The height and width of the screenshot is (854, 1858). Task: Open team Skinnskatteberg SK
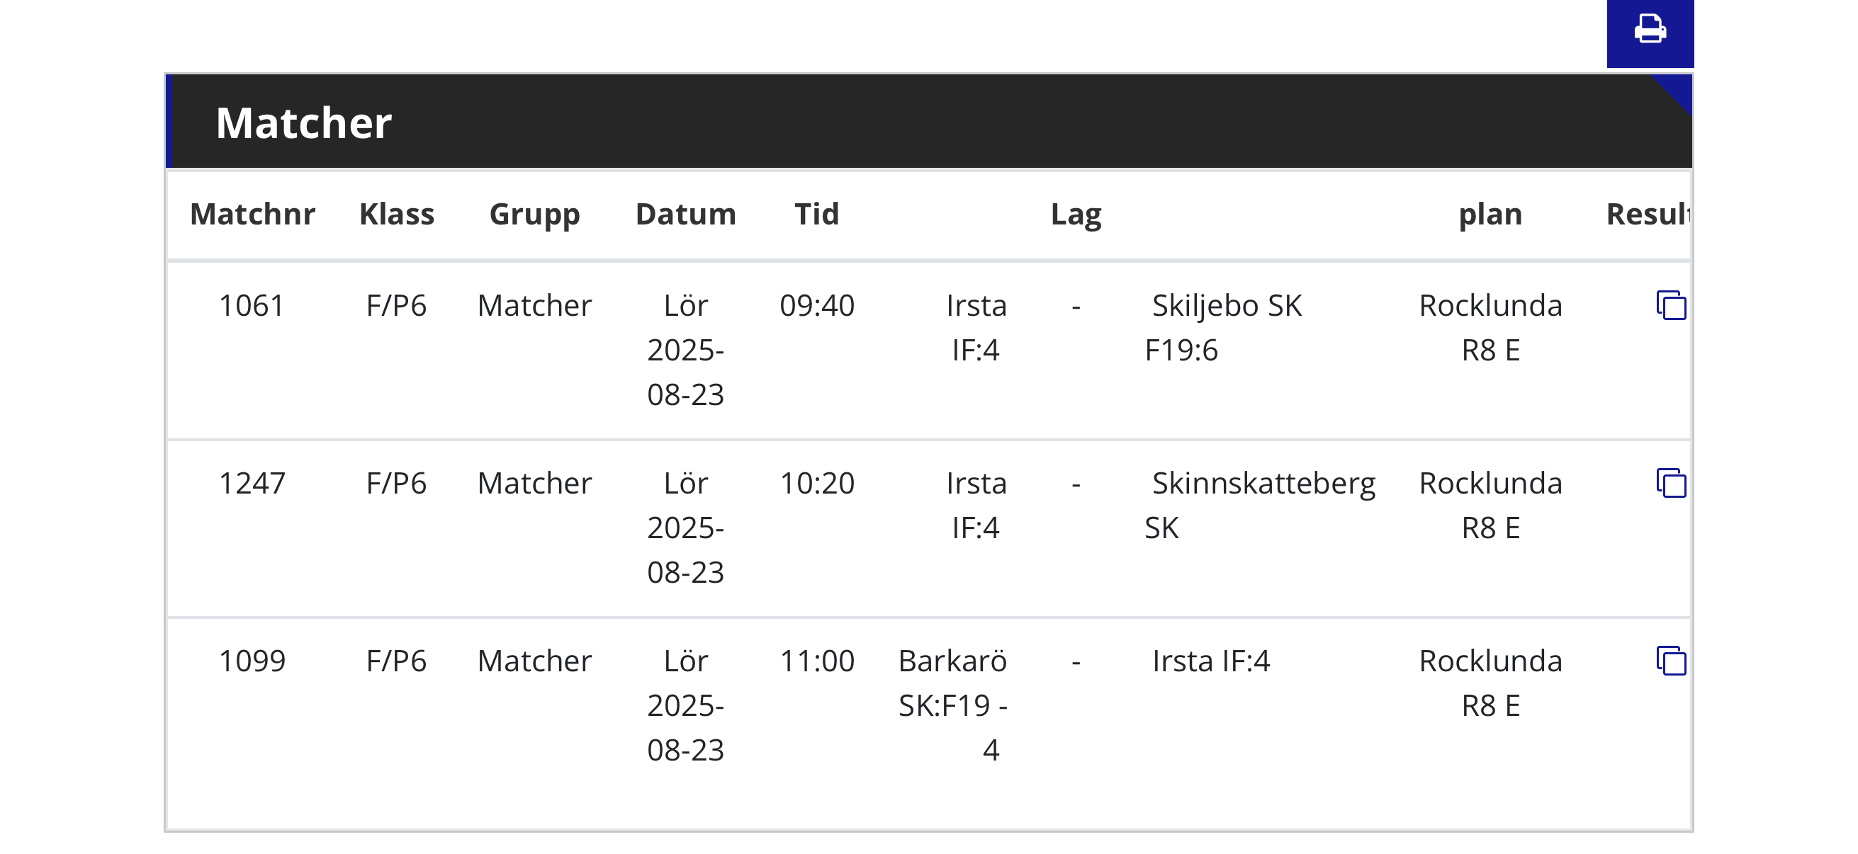(x=1262, y=504)
